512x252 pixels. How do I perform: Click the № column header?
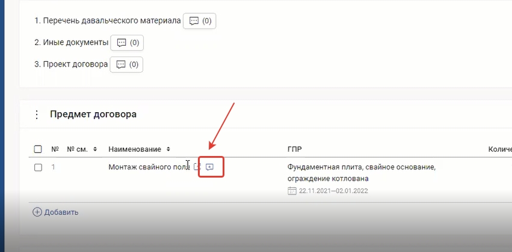pos(55,149)
